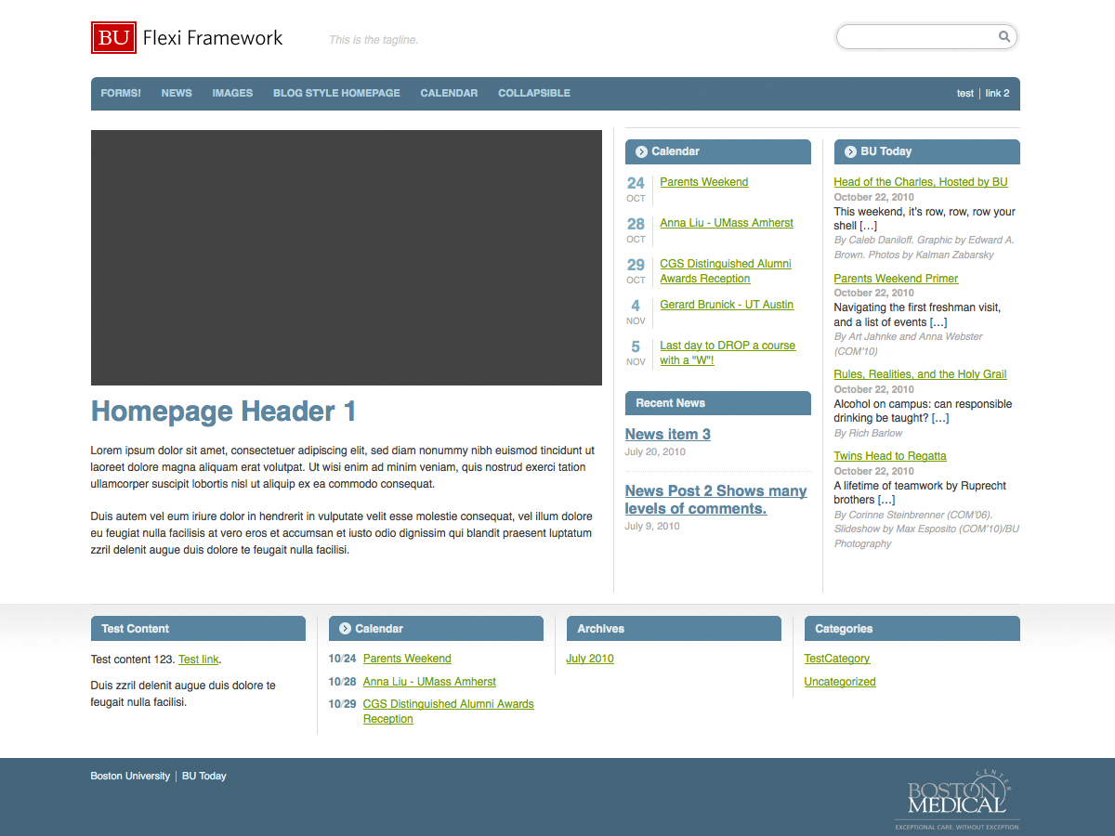Click the Homepage Header 1 title
The height and width of the screenshot is (836, 1115).
(x=224, y=411)
